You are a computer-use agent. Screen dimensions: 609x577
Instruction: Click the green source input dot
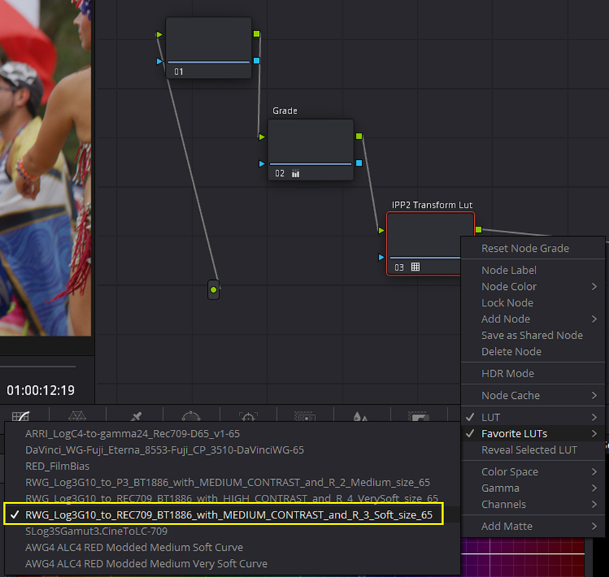214,290
